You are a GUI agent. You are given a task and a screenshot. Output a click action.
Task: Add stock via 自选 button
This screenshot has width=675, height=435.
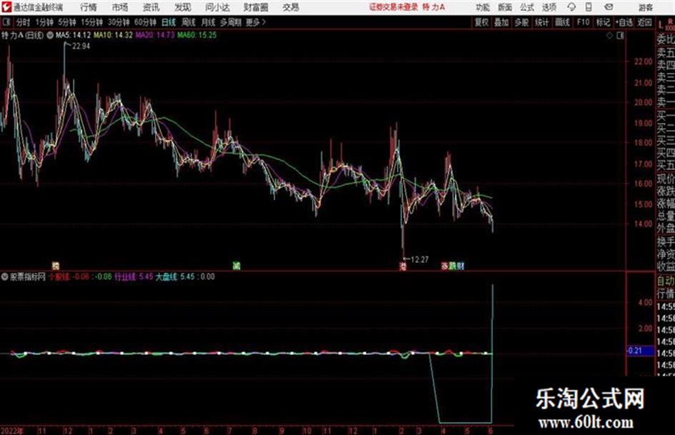tap(624, 22)
